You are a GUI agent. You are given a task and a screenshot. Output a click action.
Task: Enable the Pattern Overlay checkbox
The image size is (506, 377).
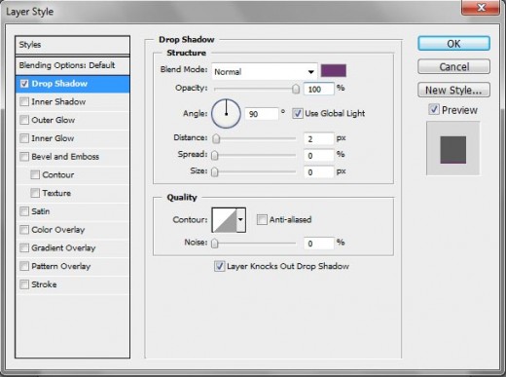[24, 266]
